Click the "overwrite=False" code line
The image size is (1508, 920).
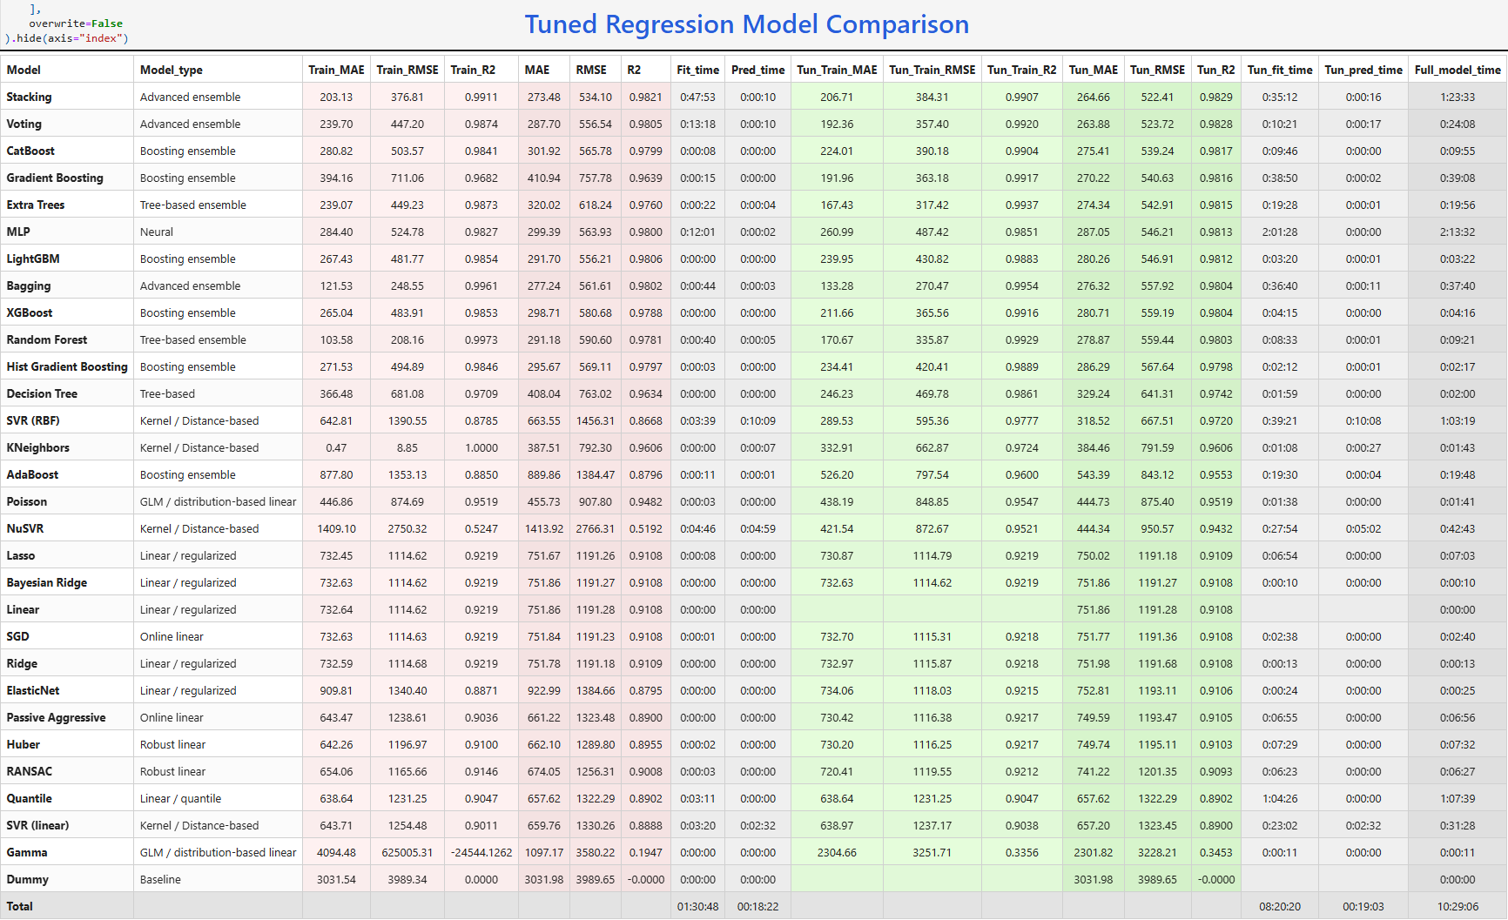click(76, 24)
